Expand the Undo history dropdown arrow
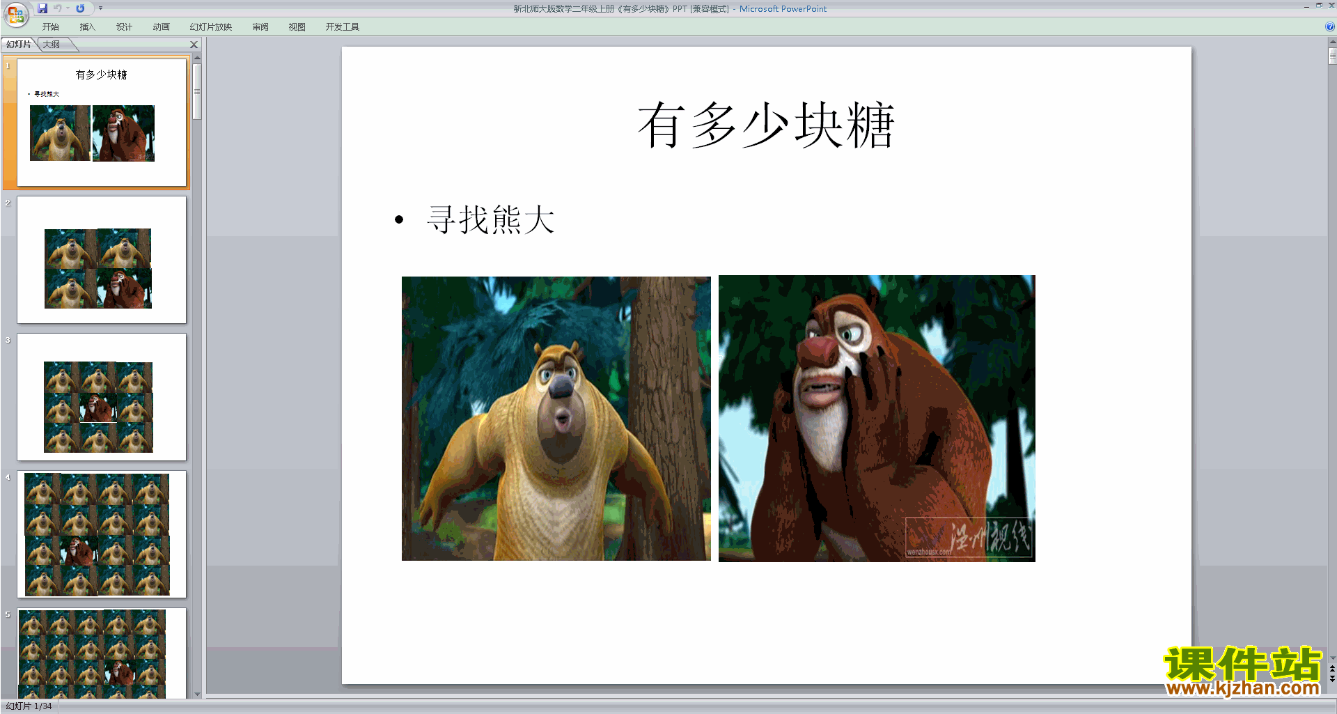The height and width of the screenshot is (714, 1337). [68, 8]
